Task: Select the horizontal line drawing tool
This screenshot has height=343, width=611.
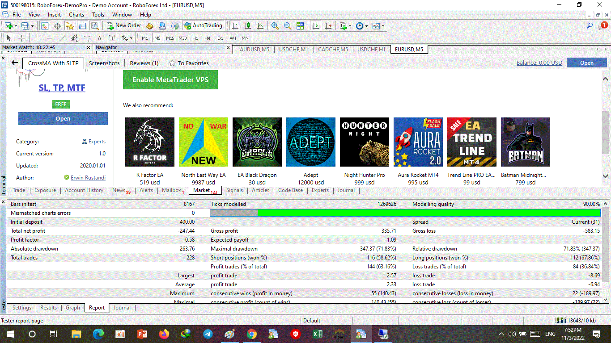Action: 49,38
